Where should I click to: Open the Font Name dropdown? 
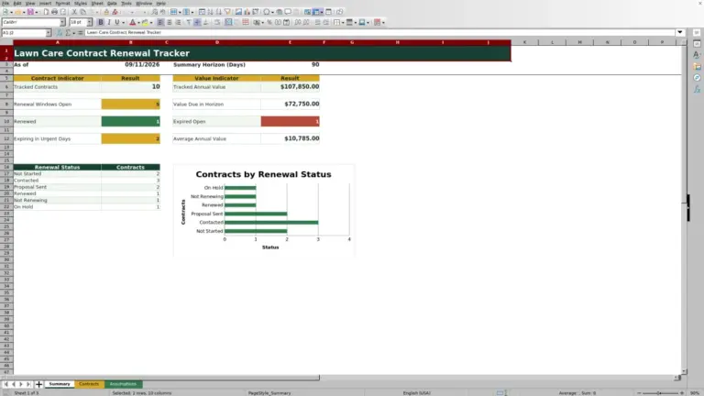pos(62,22)
